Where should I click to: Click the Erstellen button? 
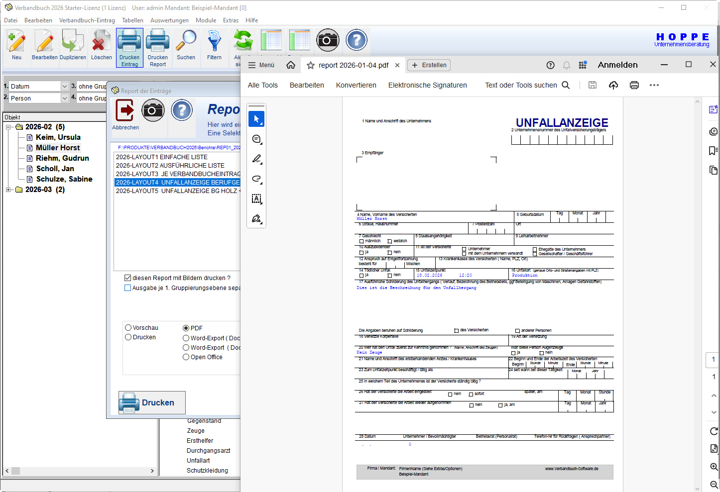[x=429, y=65]
